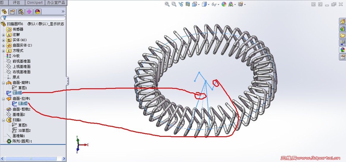The height and width of the screenshot is (162, 346).
Task: Open the Apply Scene dropdown arrow
Action: (x=235, y=4)
